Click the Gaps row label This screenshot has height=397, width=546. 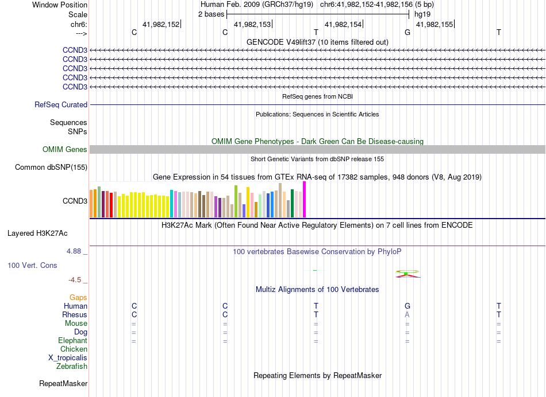78,298
